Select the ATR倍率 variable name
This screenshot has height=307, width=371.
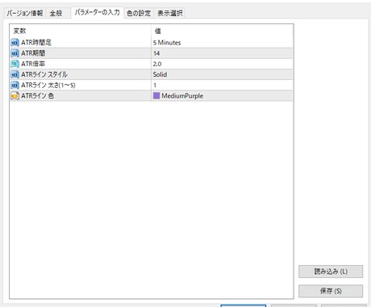click(x=33, y=64)
